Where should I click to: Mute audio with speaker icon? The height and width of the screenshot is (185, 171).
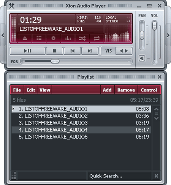click(x=142, y=59)
